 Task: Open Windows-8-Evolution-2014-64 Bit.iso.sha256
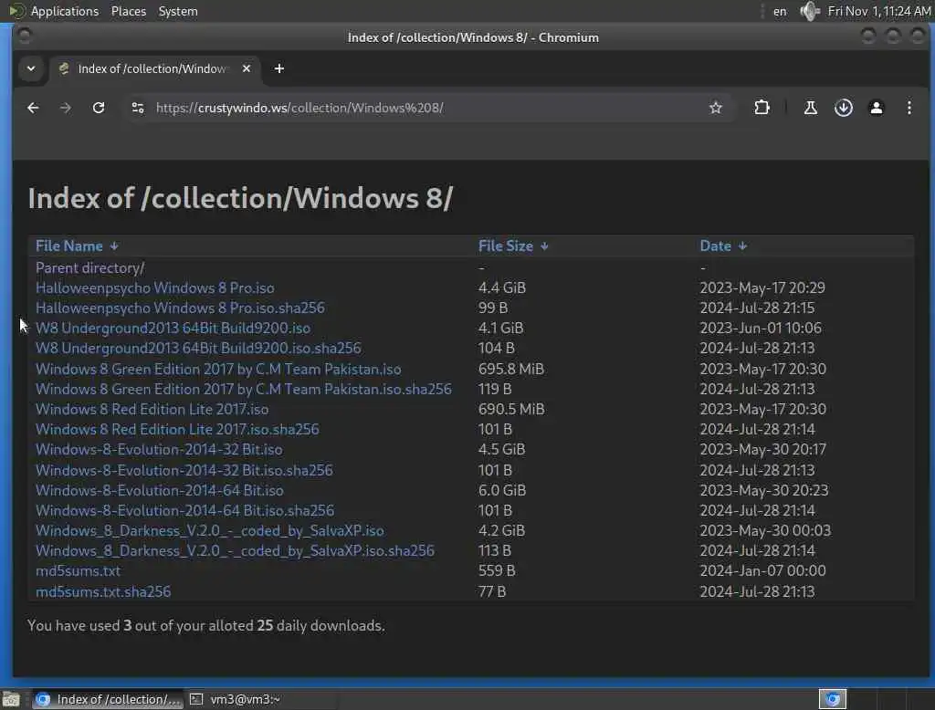184,511
